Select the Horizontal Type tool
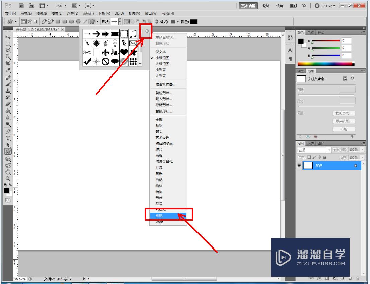 pos(8,138)
